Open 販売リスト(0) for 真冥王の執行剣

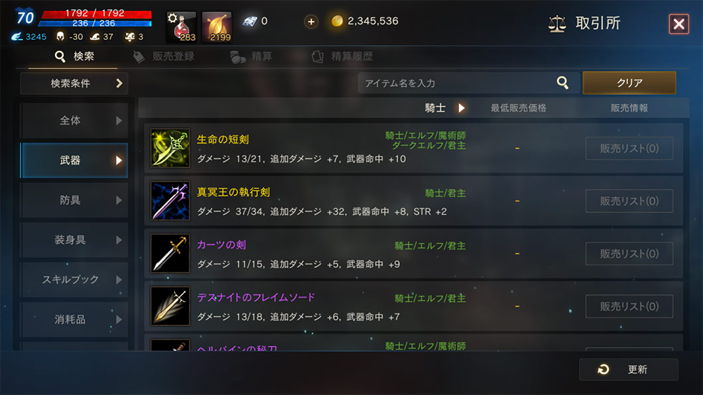[629, 201]
